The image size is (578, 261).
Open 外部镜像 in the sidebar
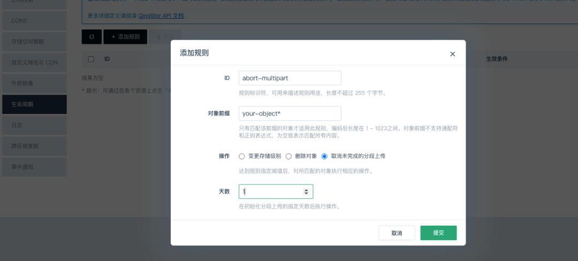coord(35,83)
